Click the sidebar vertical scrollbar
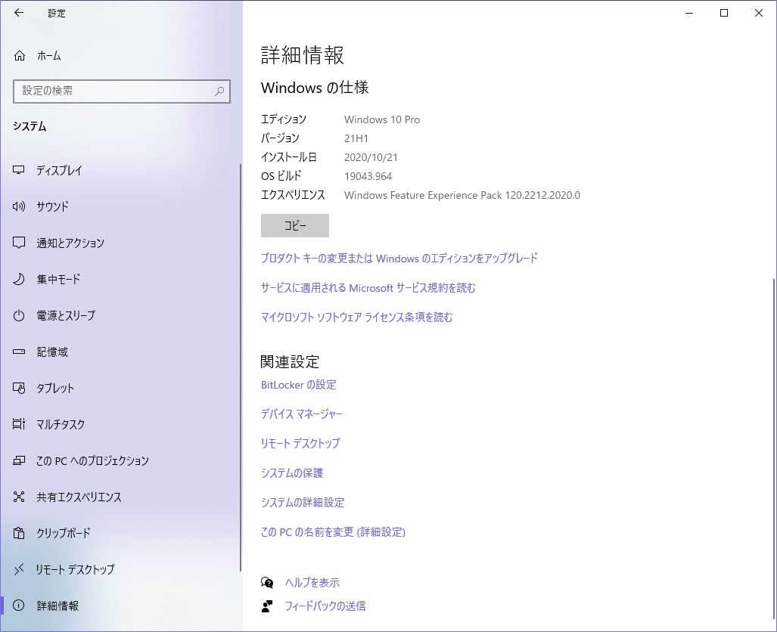The height and width of the screenshot is (632, 777). click(241, 367)
